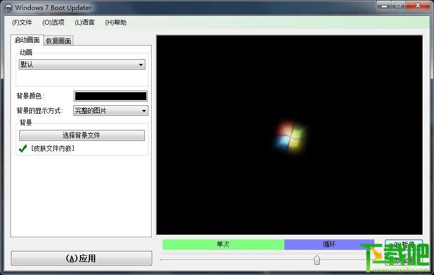Image resolution: width=434 pixels, height=275 pixels.
Task: Expand the 动画 默认 dropdown
Action: [x=82, y=64]
